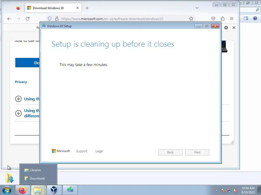Click the gear settings icon in Firefox
Screen dimensions: 261x195
click(226, 28)
